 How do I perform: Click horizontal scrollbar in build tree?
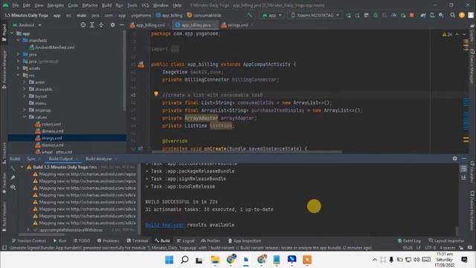[42, 234]
